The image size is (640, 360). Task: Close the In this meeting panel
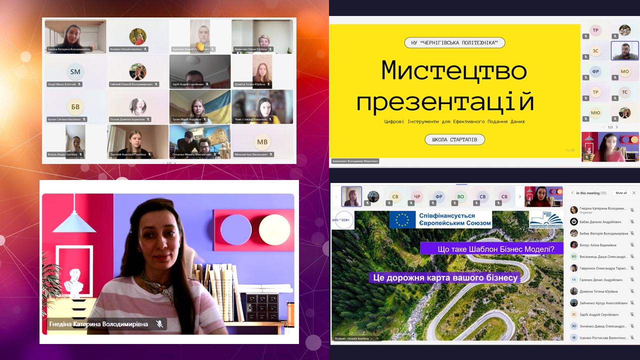click(634, 192)
